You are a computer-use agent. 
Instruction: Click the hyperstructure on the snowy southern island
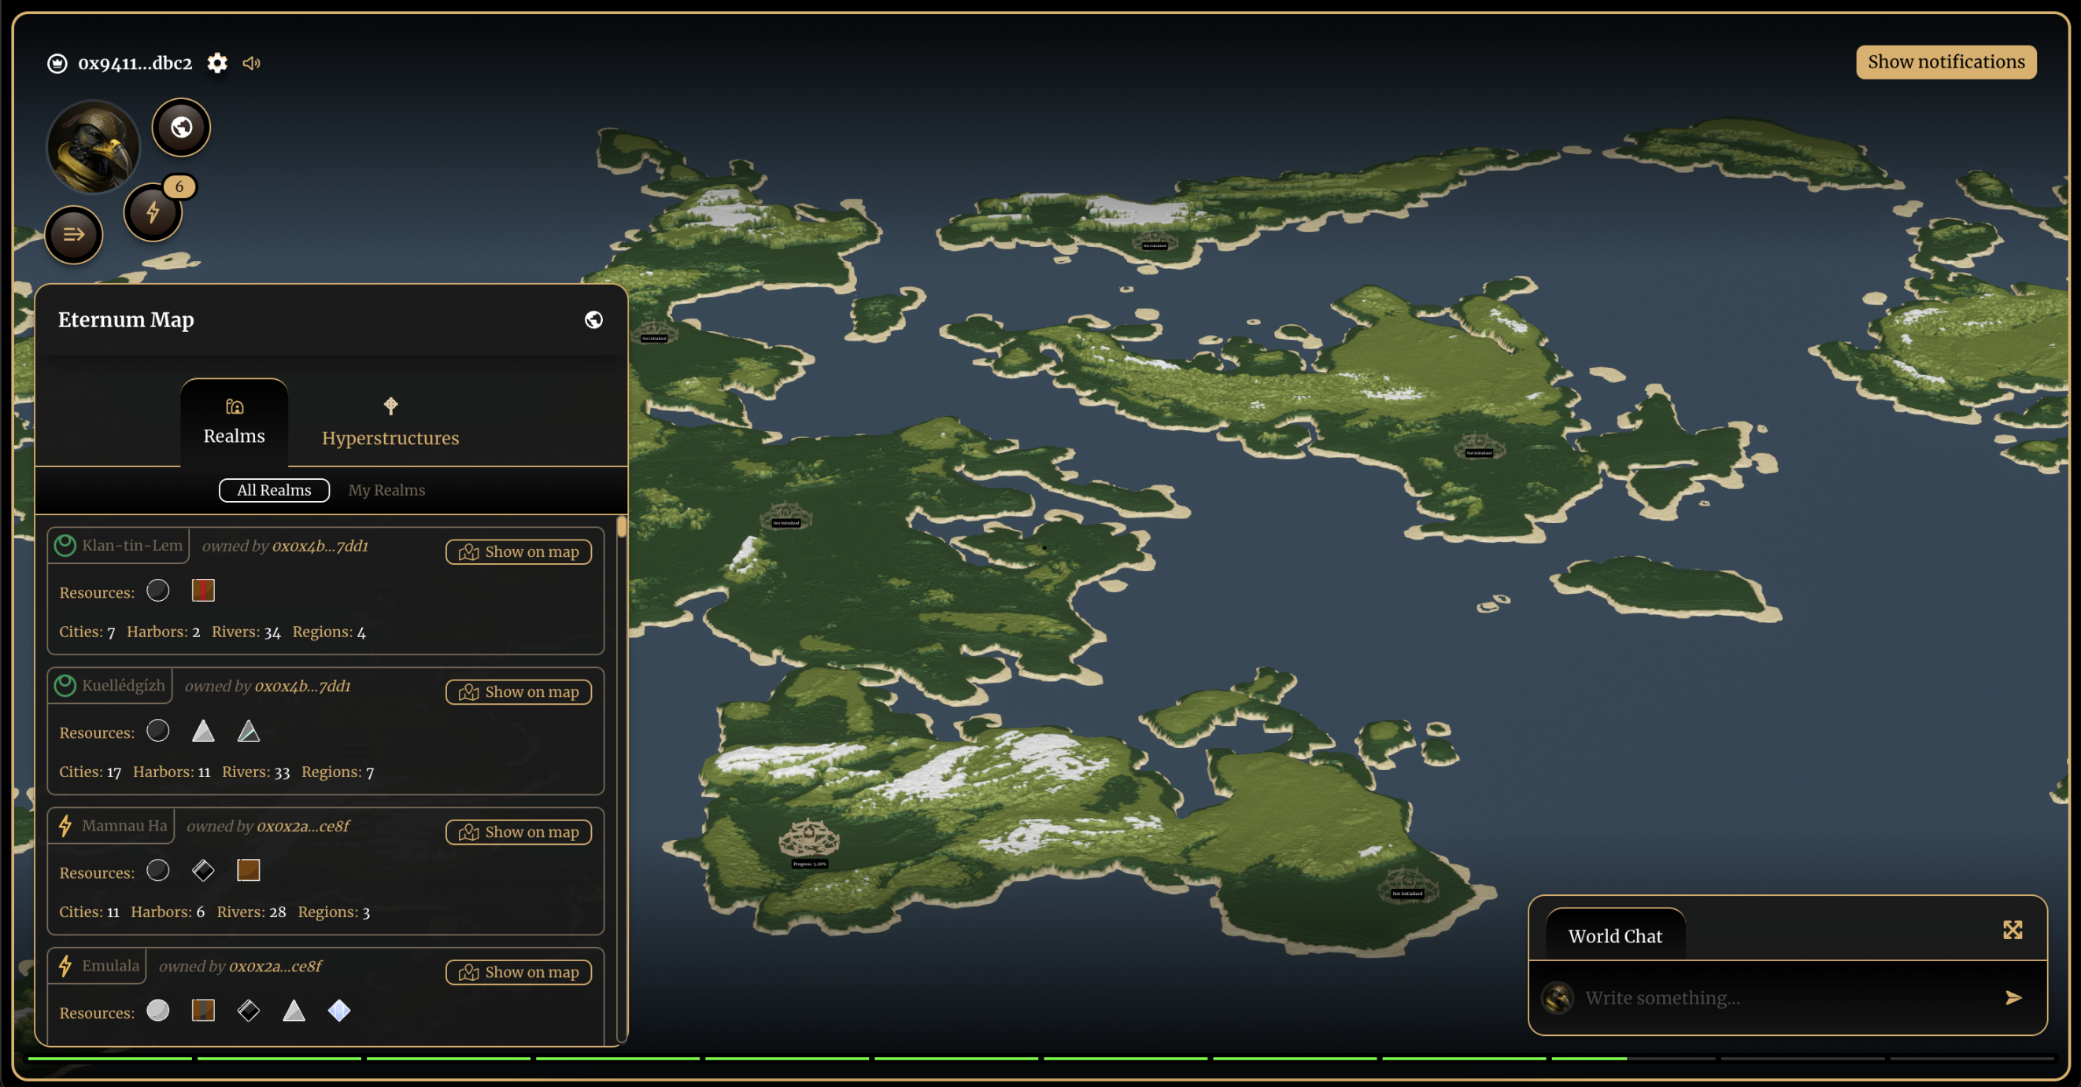pyautogui.click(x=808, y=840)
